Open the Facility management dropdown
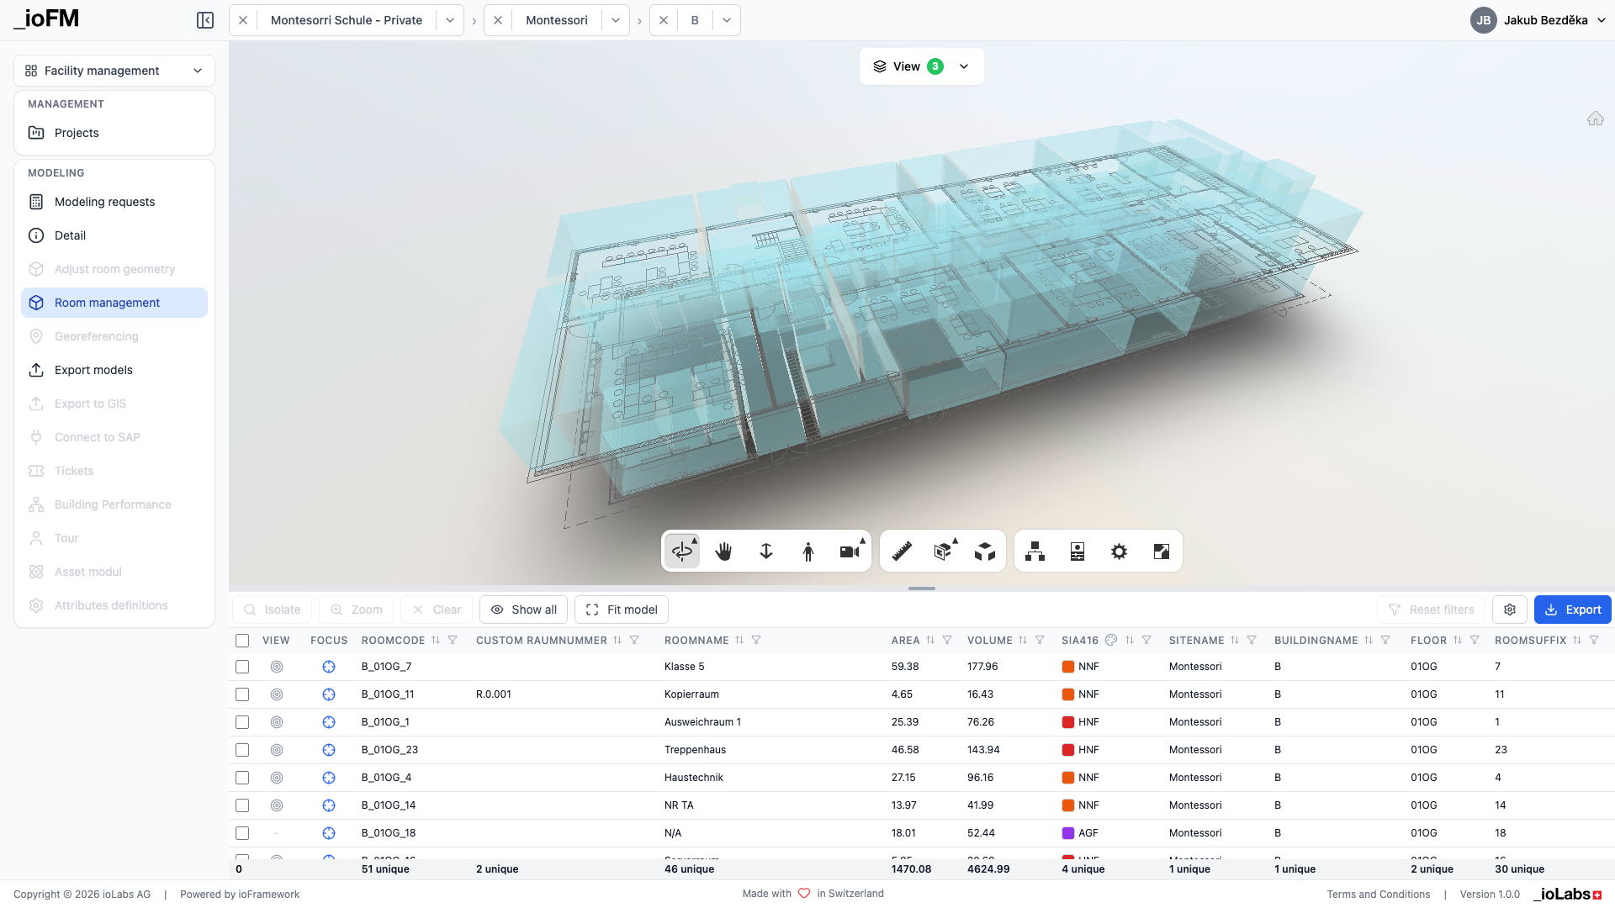 coord(114,71)
